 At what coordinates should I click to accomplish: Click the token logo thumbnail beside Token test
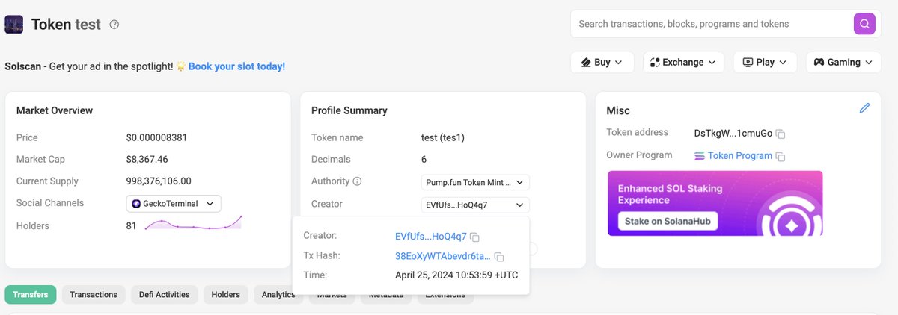[x=13, y=25]
